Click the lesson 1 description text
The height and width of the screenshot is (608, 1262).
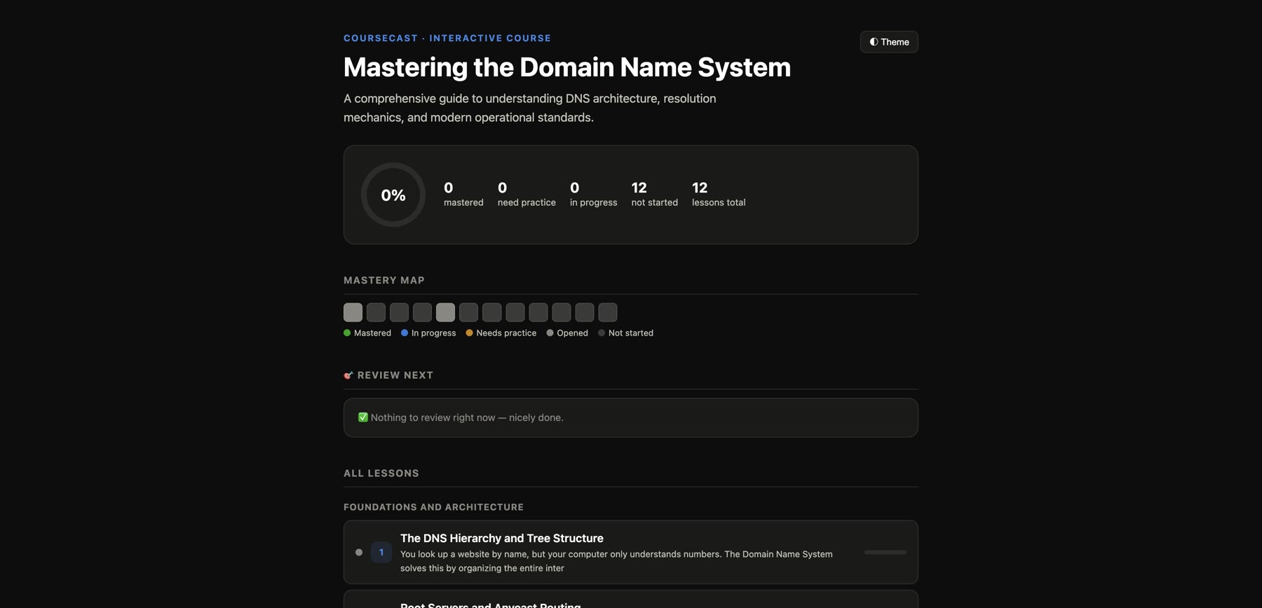(616, 561)
